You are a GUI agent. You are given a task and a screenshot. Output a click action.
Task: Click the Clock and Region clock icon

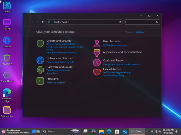[x=97, y=63]
